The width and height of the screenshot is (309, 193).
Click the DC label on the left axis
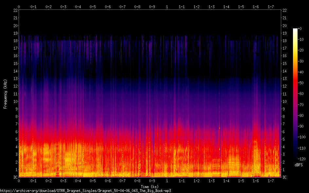[x=15, y=177]
